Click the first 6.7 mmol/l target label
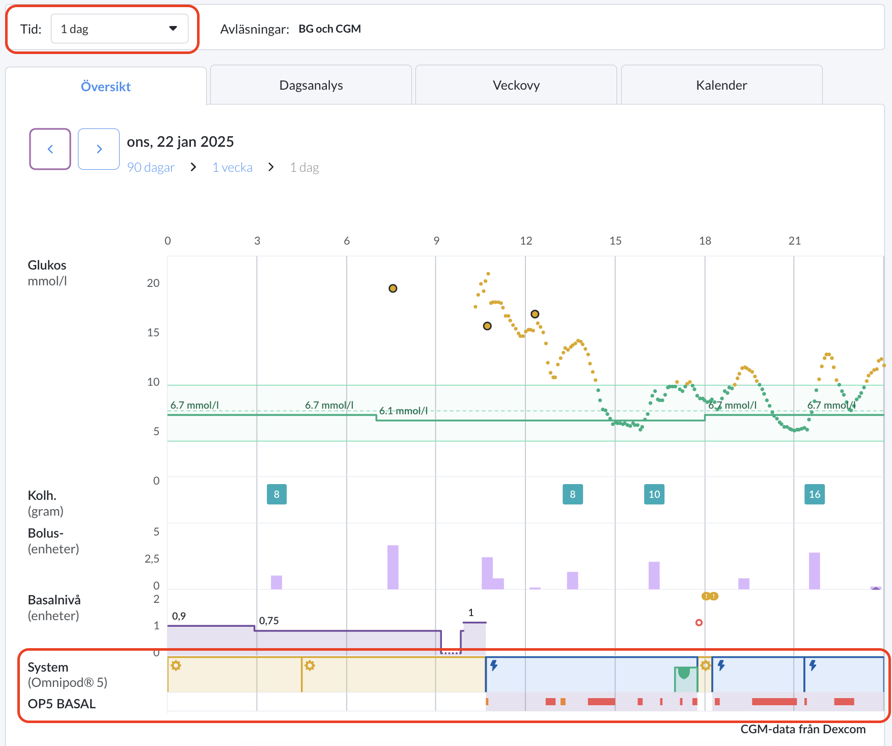 (194, 405)
